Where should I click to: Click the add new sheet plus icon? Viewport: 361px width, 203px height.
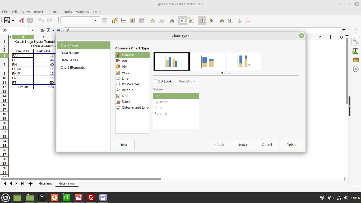[x=30, y=183]
